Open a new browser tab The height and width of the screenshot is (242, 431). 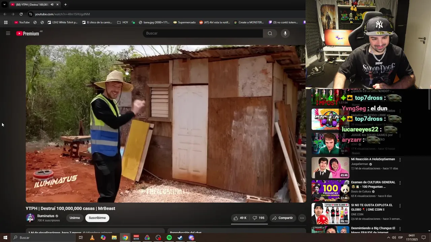[x=65, y=4]
